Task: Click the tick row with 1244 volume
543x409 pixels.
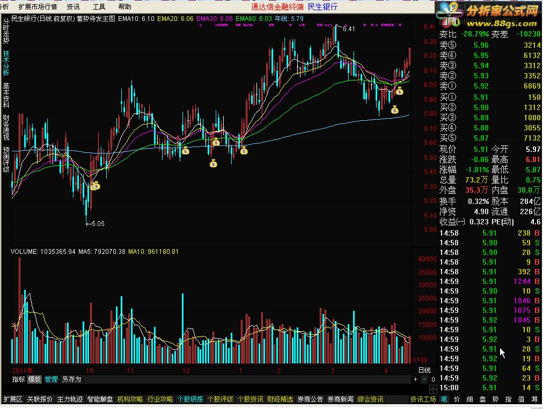Action: tap(490, 282)
